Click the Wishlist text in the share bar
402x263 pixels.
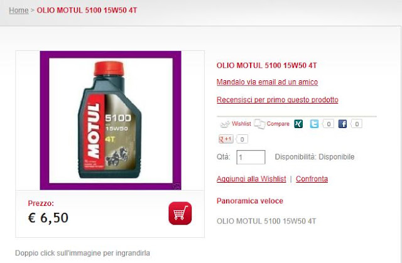pyautogui.click(x=241, y=124)
